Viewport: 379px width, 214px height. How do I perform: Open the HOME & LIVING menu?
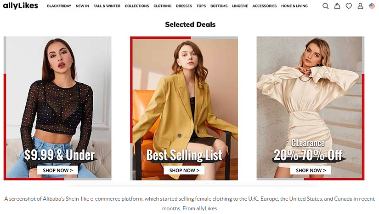294,6
